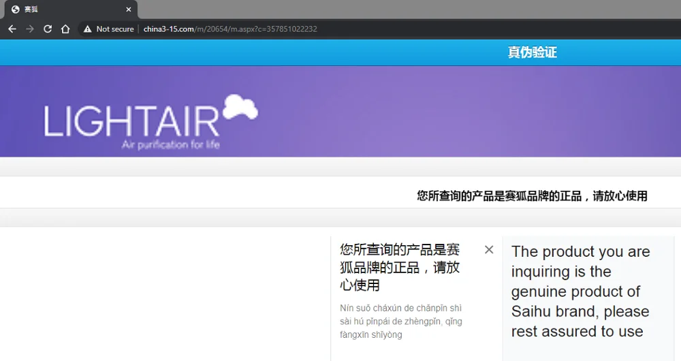
Task: Click the china3-15.com address bar URL
Action: point(230,29)
